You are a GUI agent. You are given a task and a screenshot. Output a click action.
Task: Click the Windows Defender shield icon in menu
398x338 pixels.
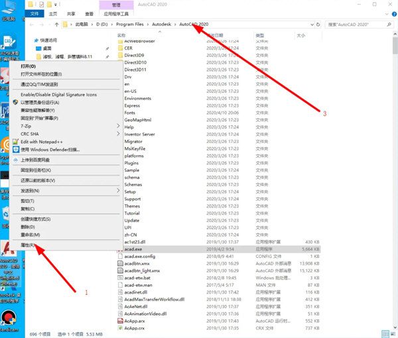point(16,149)
